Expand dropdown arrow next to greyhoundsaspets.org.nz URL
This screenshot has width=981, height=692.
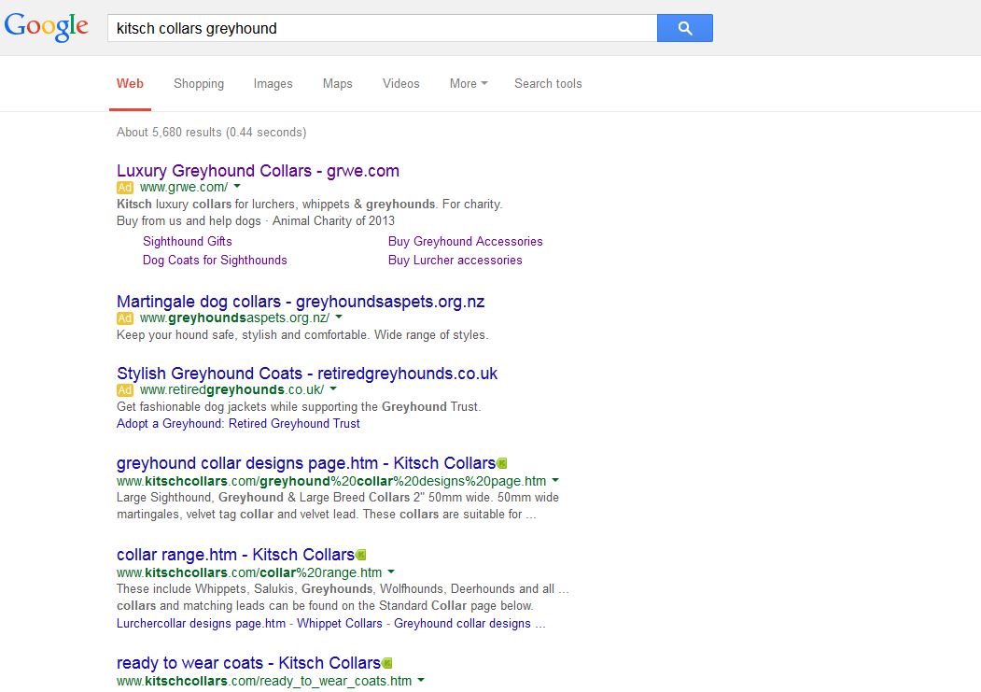pyautogui.click(x=339, y=318)
